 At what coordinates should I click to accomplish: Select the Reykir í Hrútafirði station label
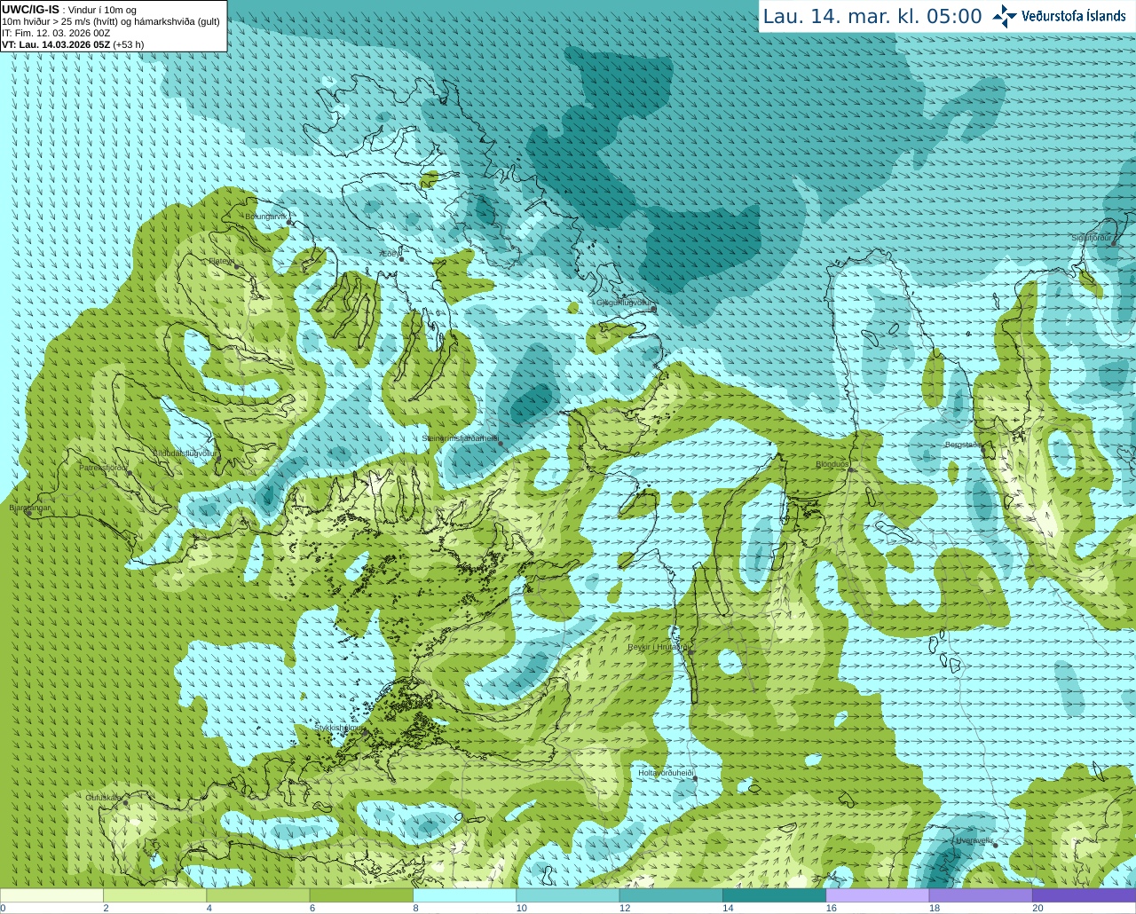pyautogui.click(x=658, y=647)
